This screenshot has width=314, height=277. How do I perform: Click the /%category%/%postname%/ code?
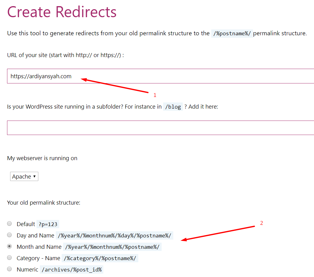[x=100, y=258]
